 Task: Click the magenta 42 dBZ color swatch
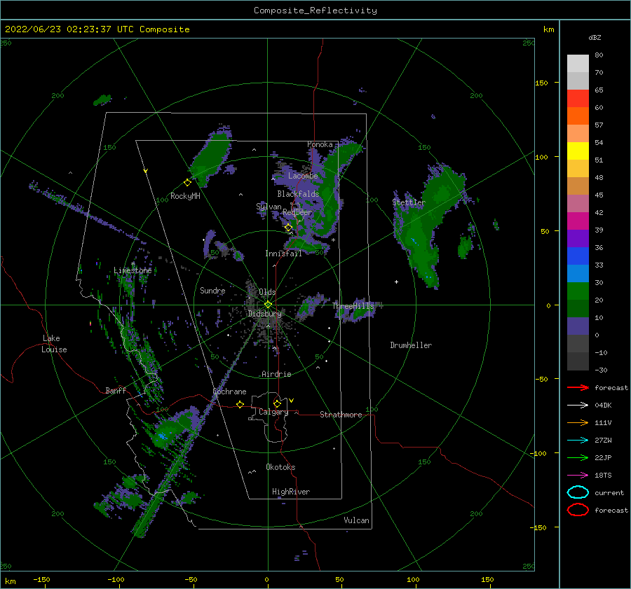pos(578,221)
